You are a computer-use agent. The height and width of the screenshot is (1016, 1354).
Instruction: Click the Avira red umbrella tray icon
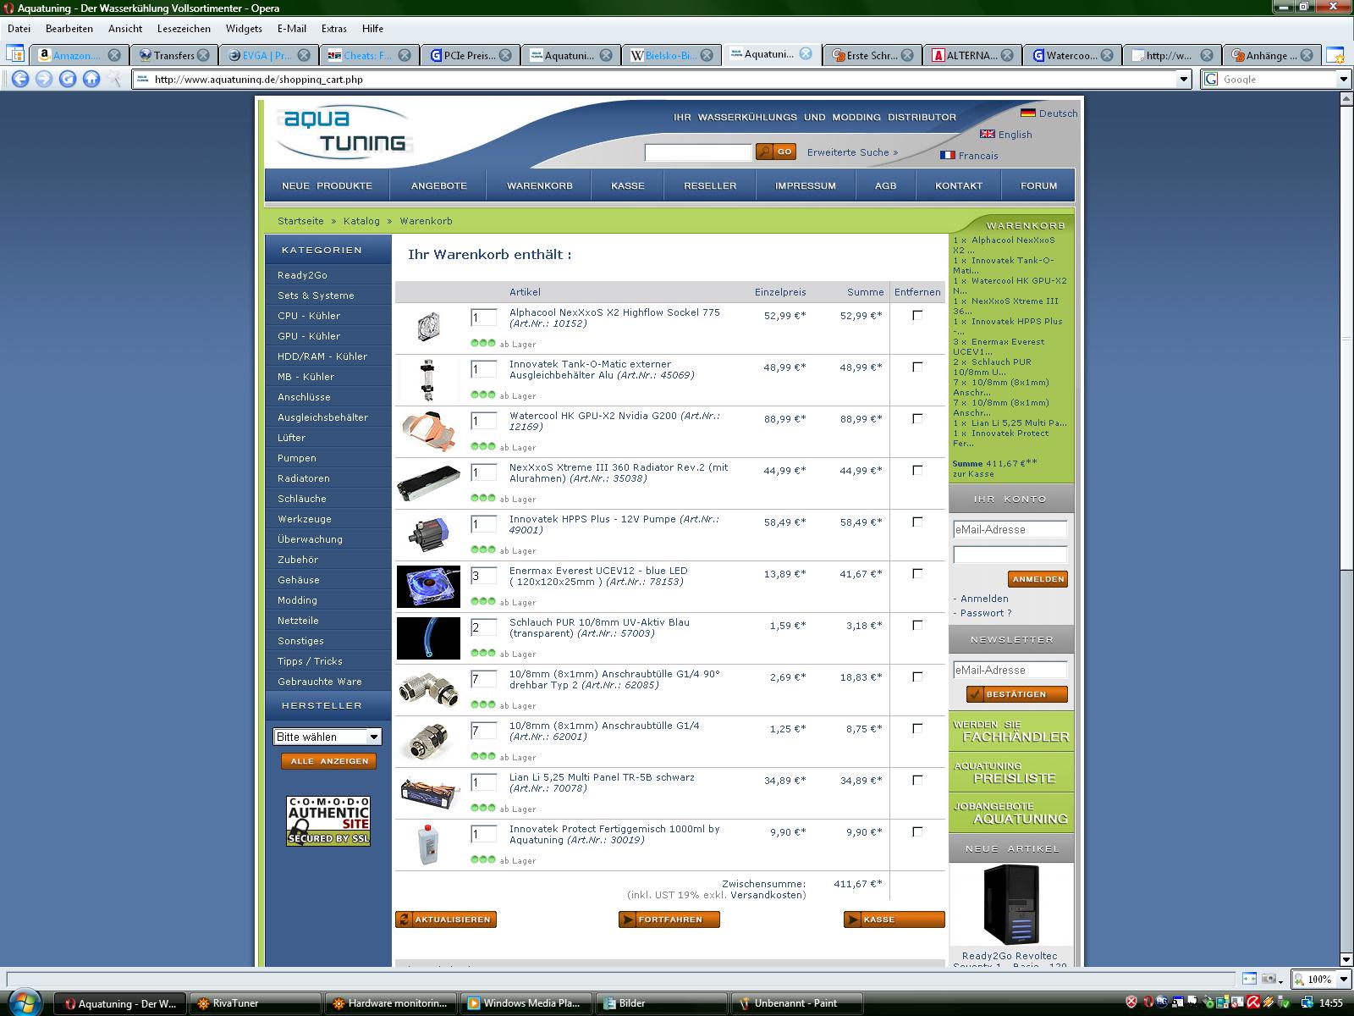point(1252,1002)
